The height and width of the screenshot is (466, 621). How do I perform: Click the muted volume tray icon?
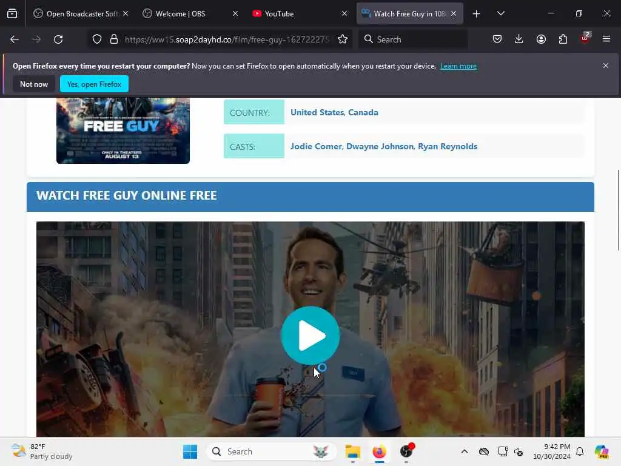(519, 451)
